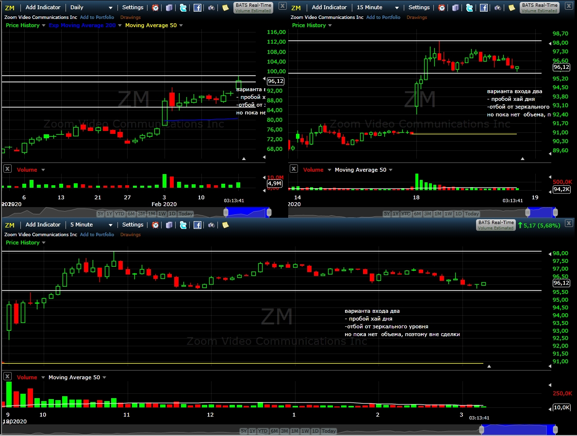577x436 pixels.
Task: Open Add Indicator in 15 Minute chart
Action: point(329,7)
